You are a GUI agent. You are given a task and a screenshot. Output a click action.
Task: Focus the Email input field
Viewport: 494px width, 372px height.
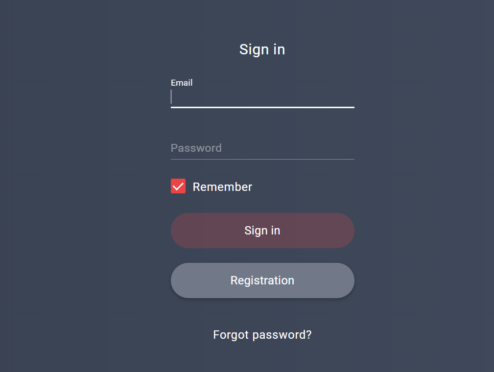coord(262,98)
